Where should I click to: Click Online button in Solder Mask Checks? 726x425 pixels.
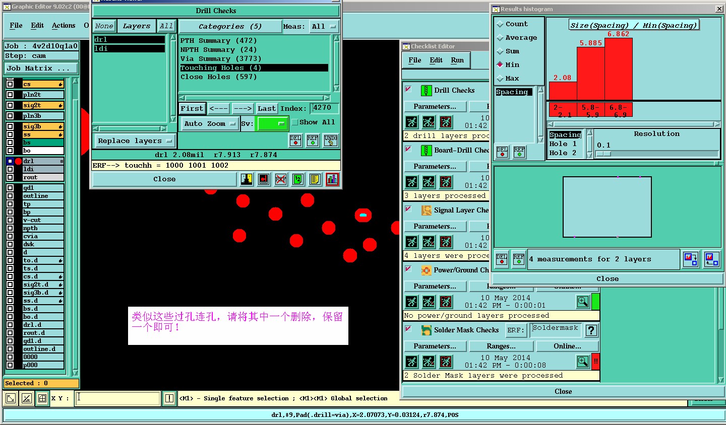(x=567, y=346)
